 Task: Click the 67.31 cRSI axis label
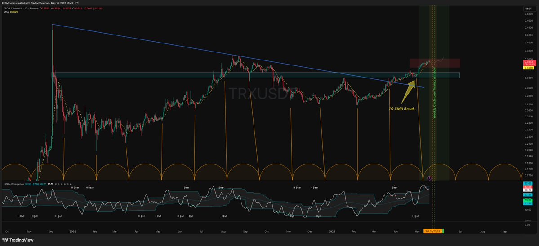(x=528, y=194)
